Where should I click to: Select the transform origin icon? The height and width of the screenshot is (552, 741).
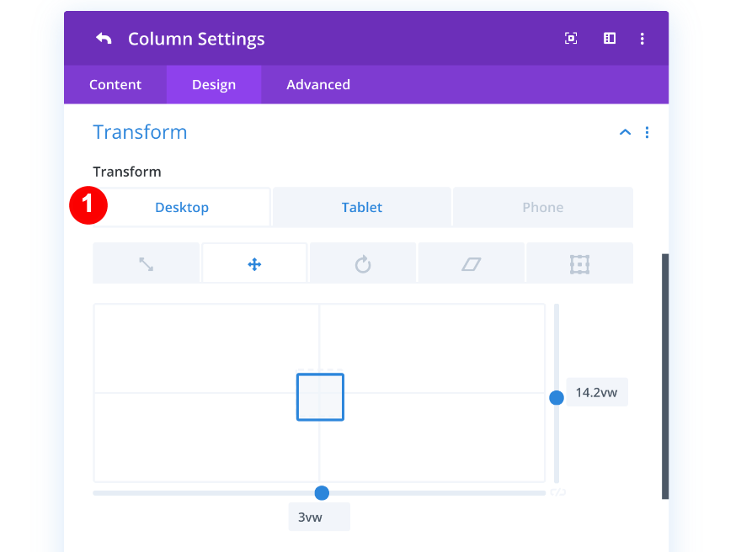coord(579,263)
